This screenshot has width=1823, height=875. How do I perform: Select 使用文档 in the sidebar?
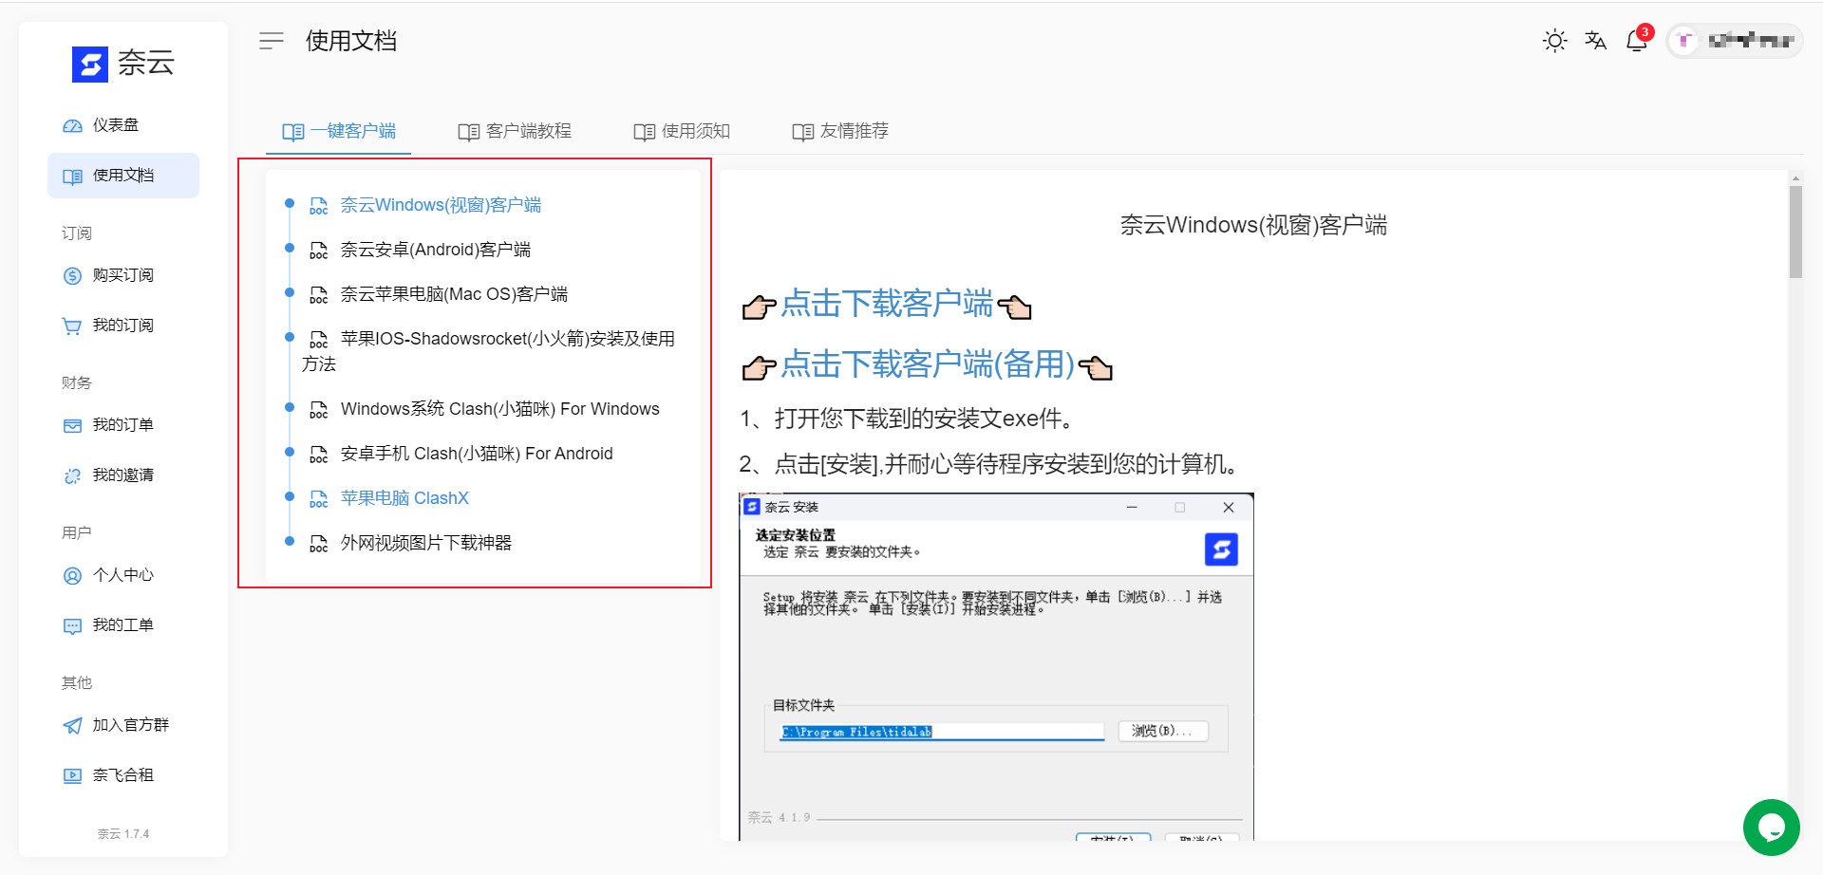123,176
